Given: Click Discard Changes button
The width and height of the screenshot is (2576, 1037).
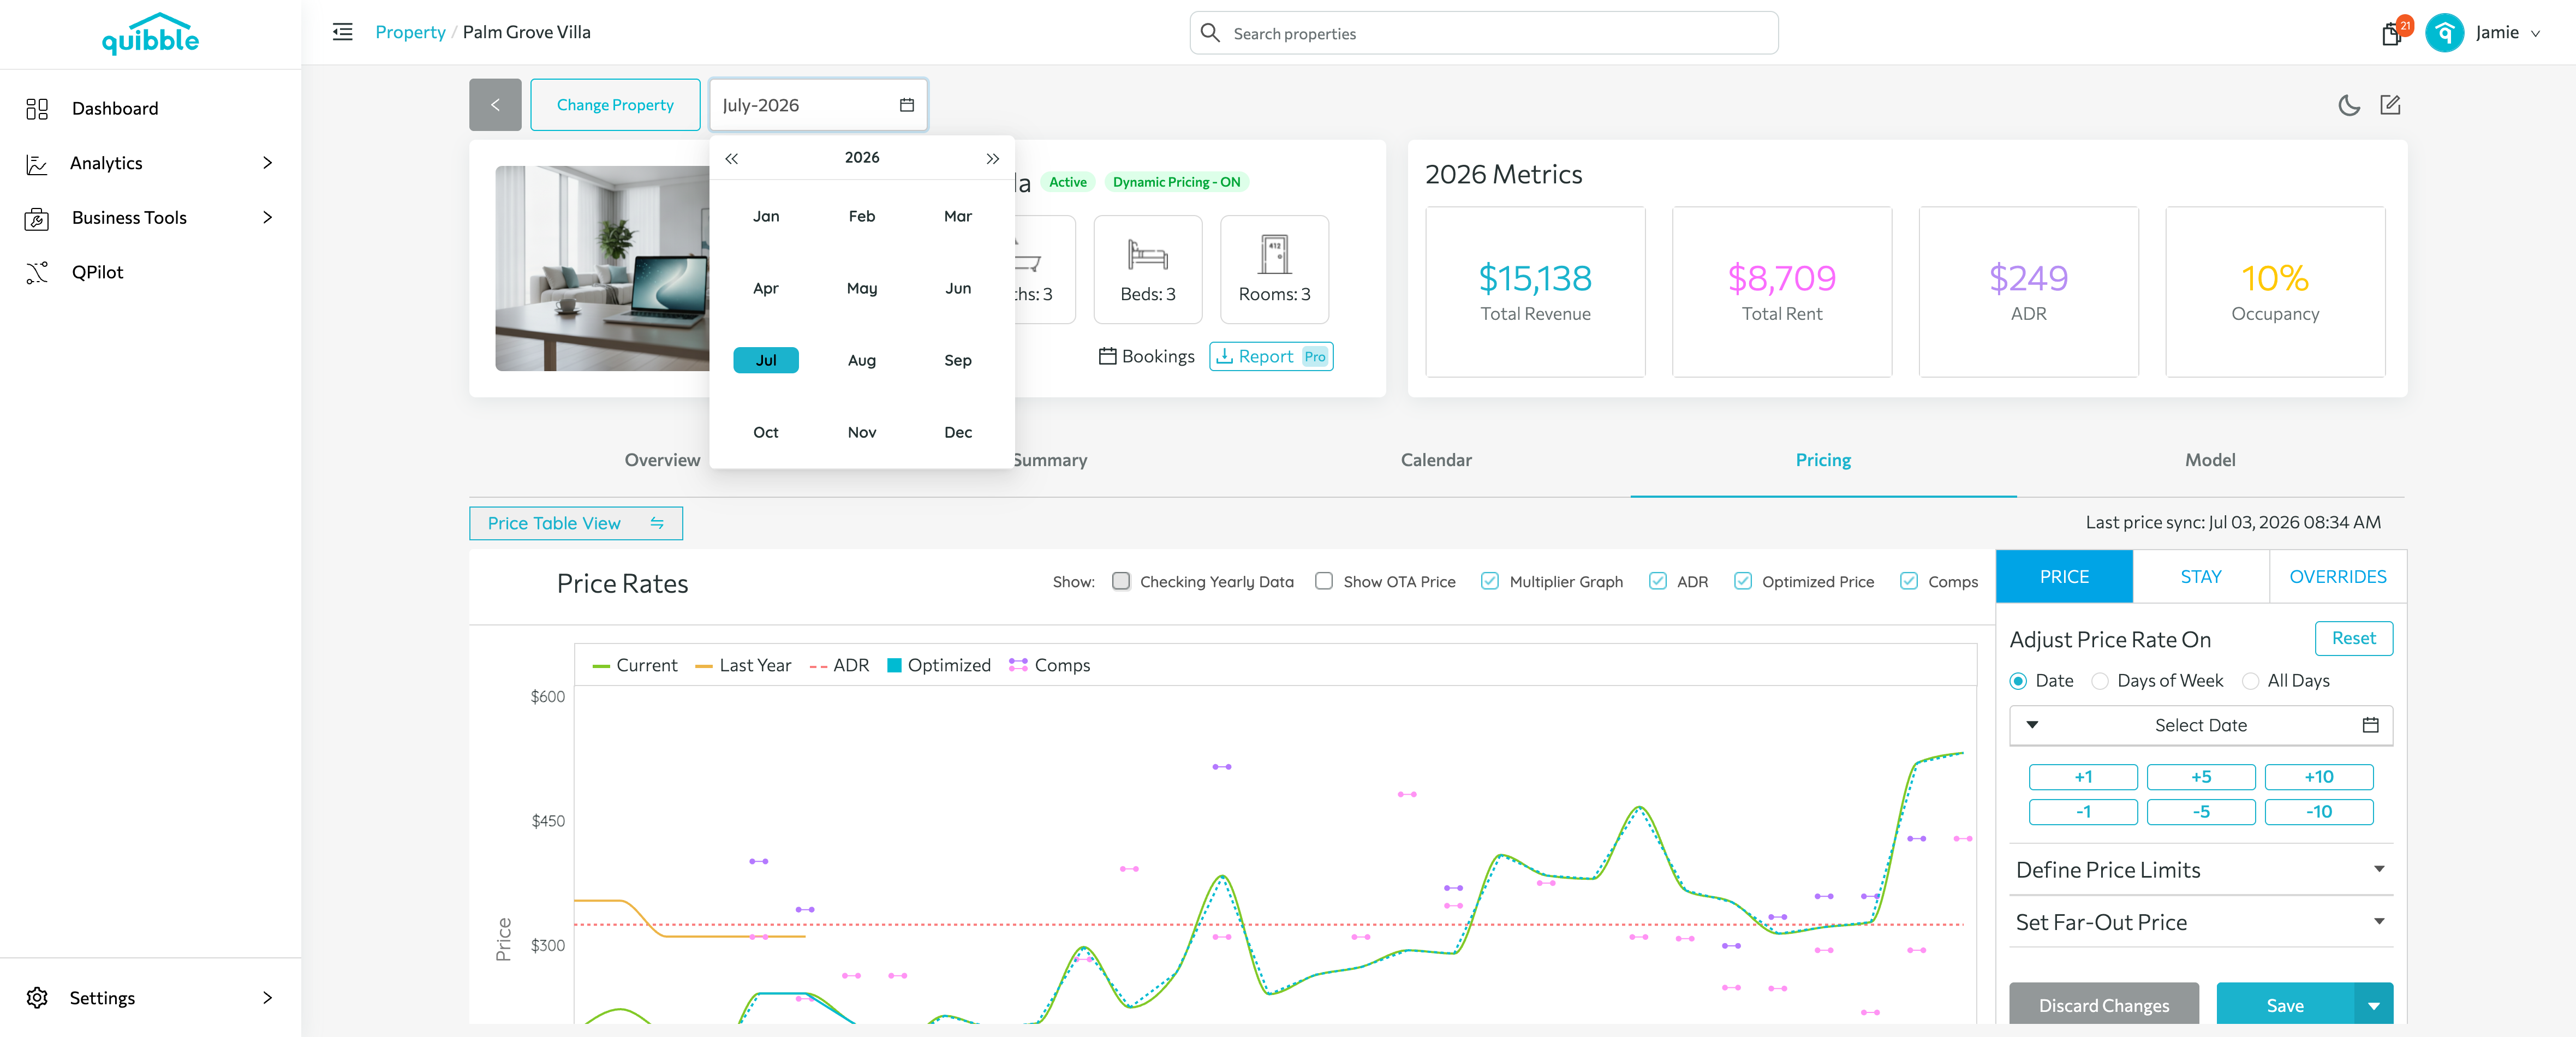Looking at the screenshot, I should (2103, 1005).
